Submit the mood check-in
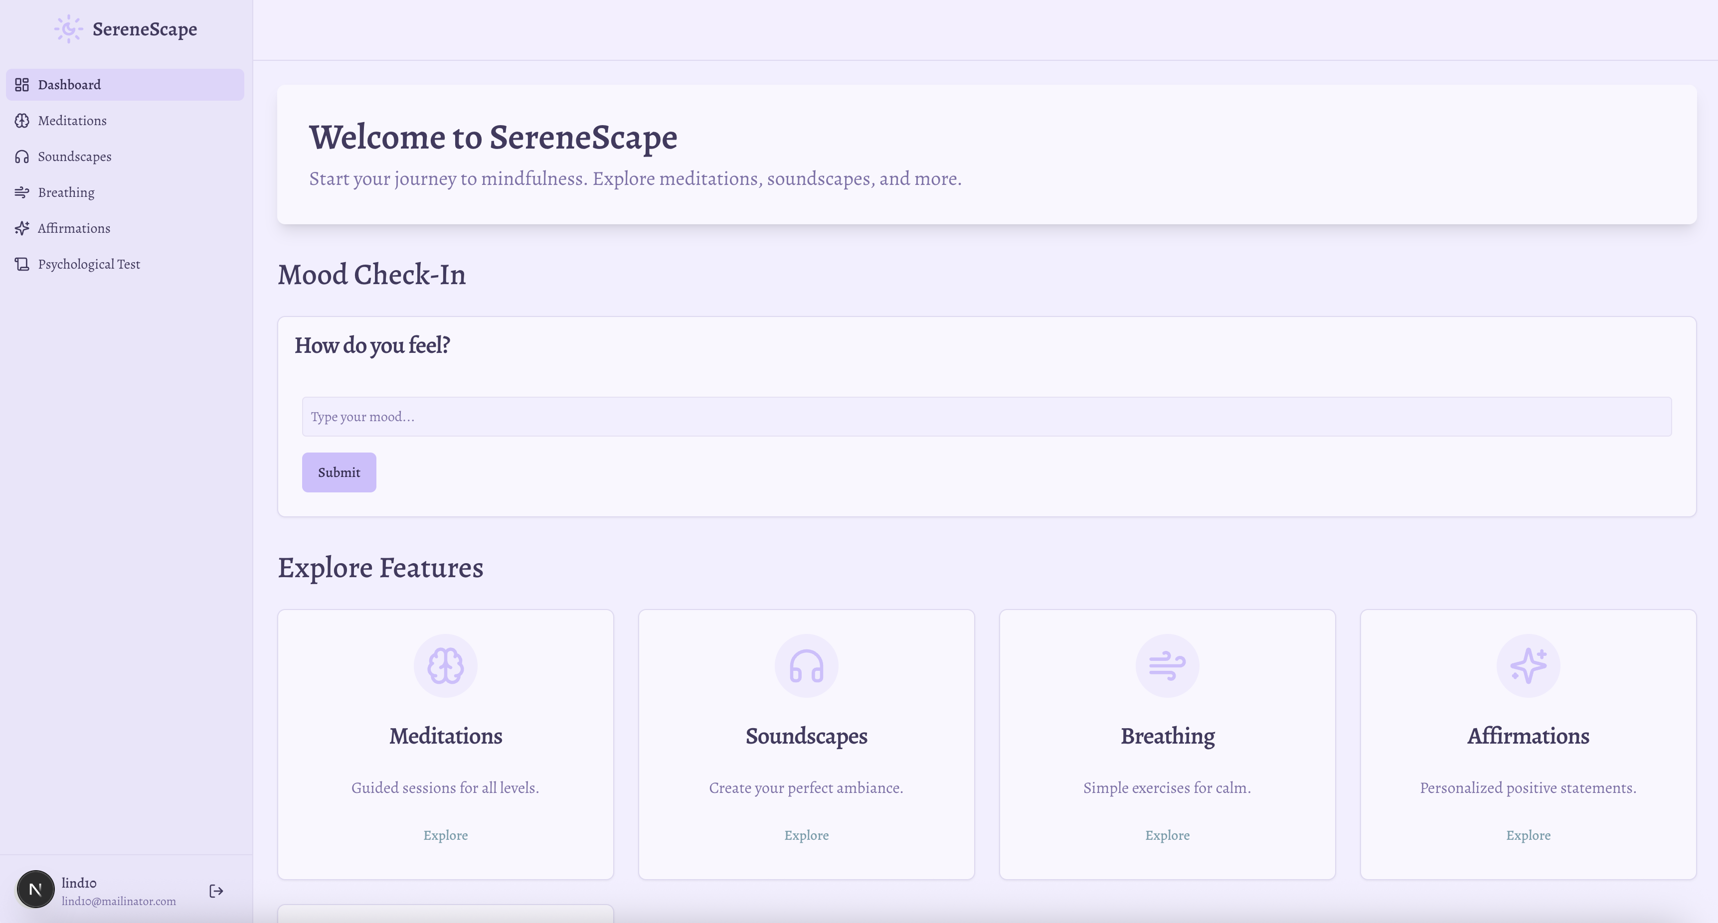The width and height of the screenshot is (1718, 923). click(x=339, y=472)
